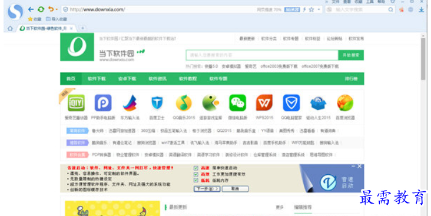Click the lightning speed-mode icon
Image resolution: width=431 pixels, height=216 pixels.
point(304,9)
